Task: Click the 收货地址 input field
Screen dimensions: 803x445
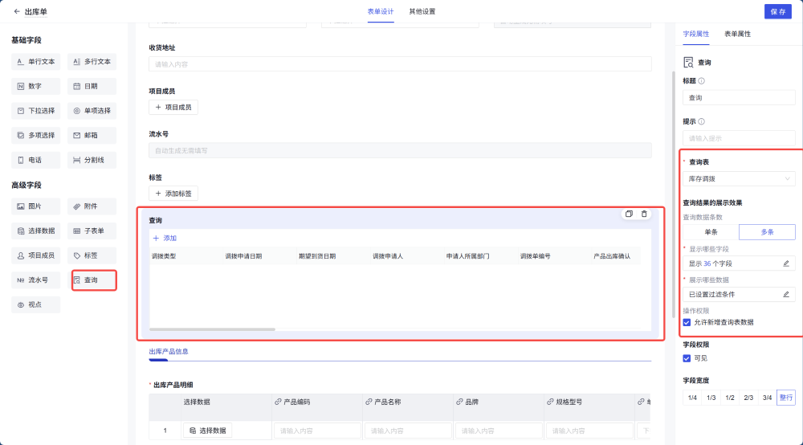Action: 399,64
